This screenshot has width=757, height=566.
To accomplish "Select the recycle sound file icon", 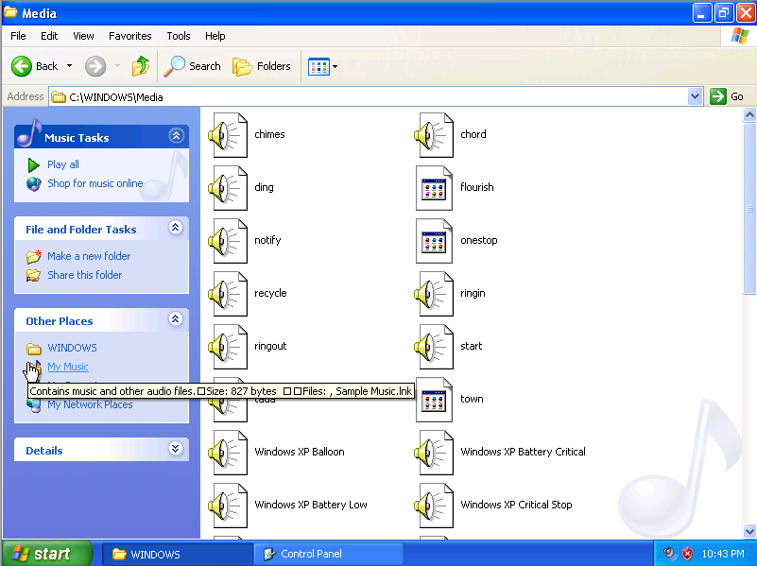I will pos(228,294).
